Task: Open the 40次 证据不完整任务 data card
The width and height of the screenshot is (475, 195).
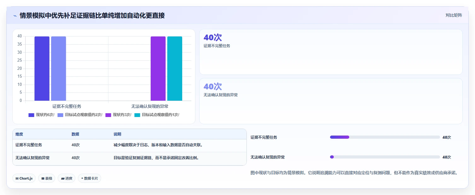Action: (x=331, y=52)
